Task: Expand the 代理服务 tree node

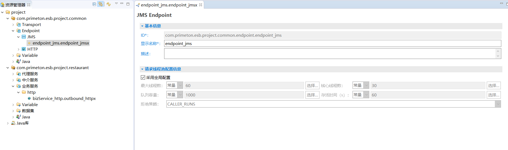Action: [x=13, y=74]
